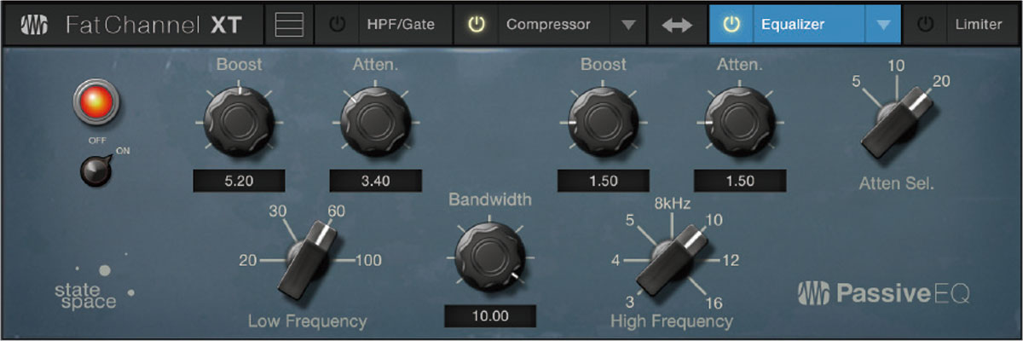Click the Bandwidth value field 10.00
This screenshot has width=1023, height=341.
point(490,316)
